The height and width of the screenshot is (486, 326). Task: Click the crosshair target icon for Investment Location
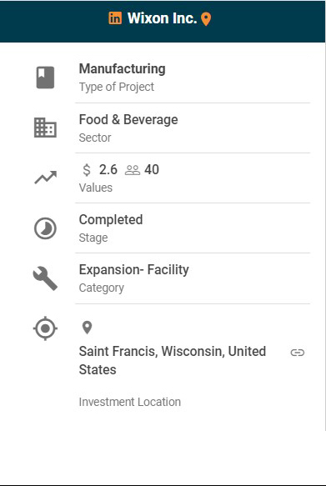(45, 328)
